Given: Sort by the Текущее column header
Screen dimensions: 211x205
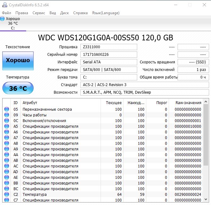Looking at the screenshot, I should [112, 103].
